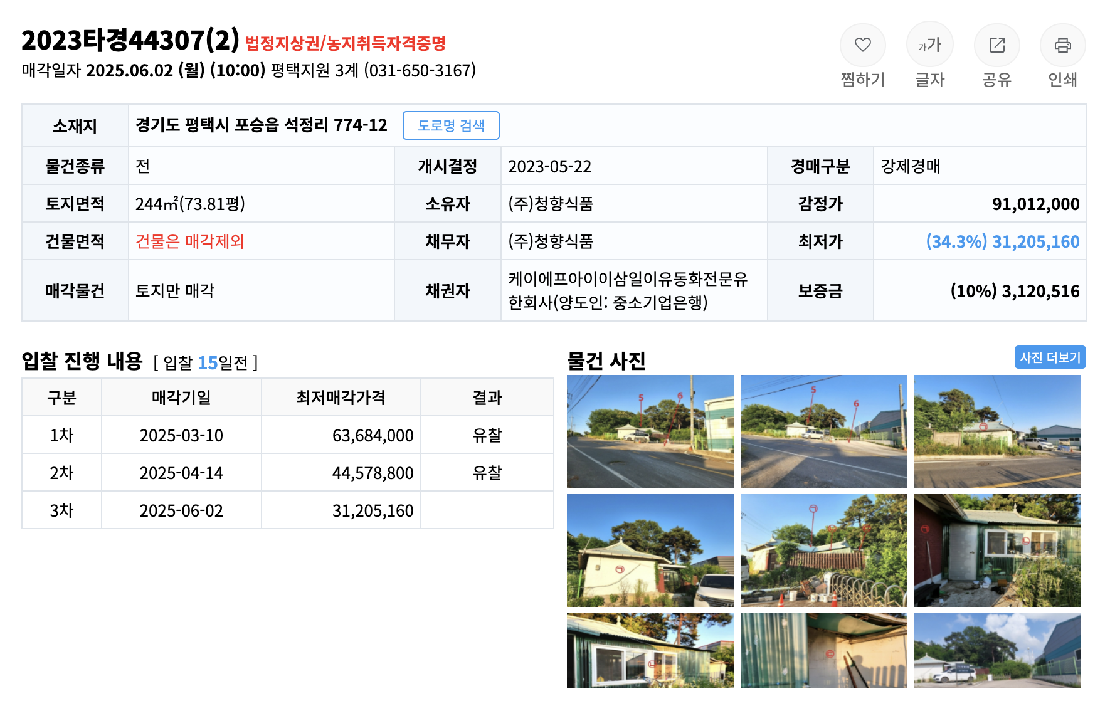Click the 도로명 검색 button
Image resolution: width=1110 pixels, height=706 pixels.
[451, 125]
